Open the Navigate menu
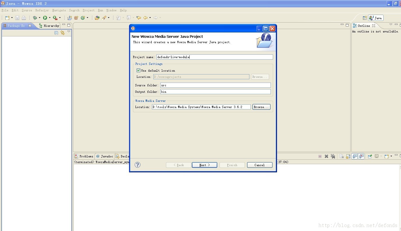 59,10
